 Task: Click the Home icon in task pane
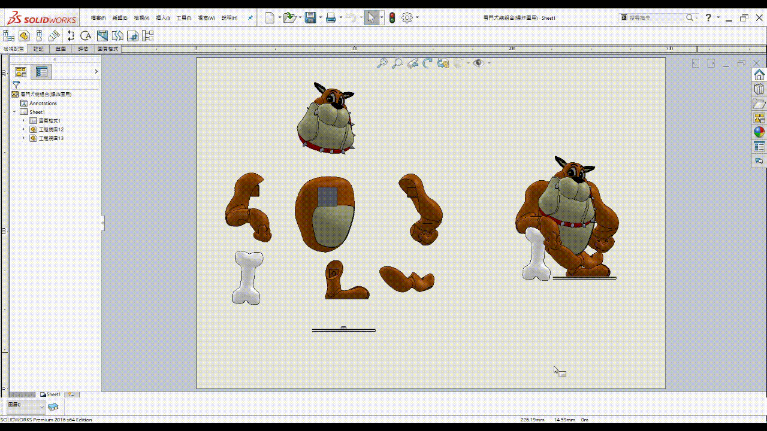coord(759,75)
